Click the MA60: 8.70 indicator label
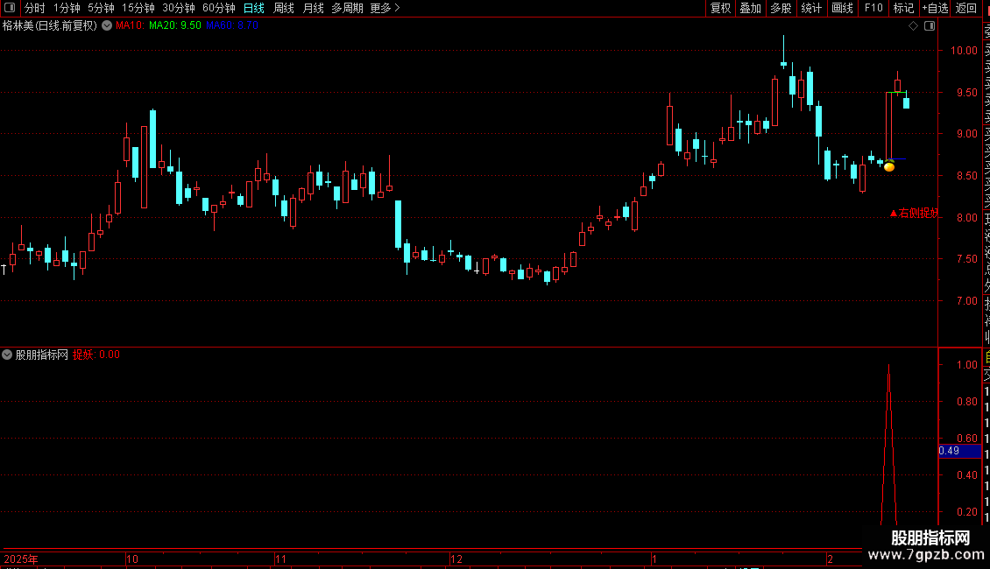Image resolution: width=990 pixels, height=569 pixels. pyautogui.click(x=231, y=26)
